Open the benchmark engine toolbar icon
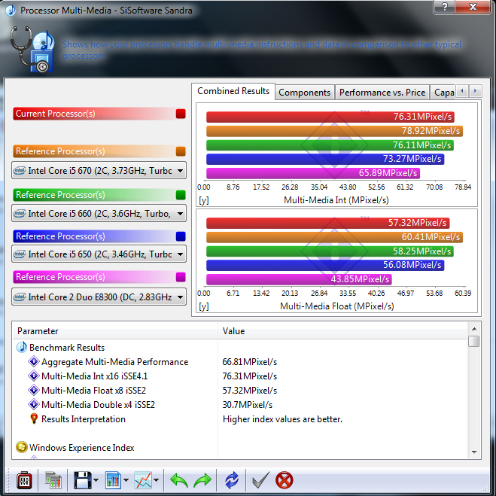Image resolution: width=496 pixels, height=496 pixels. coord(24,480)
